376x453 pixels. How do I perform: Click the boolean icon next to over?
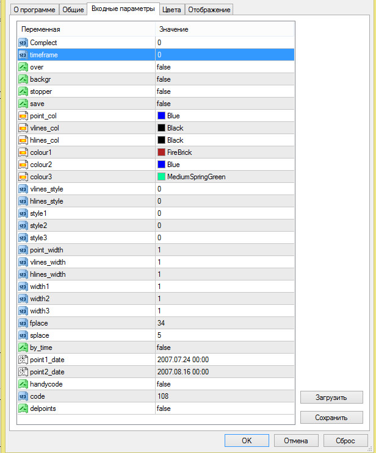tap(23, 67)
